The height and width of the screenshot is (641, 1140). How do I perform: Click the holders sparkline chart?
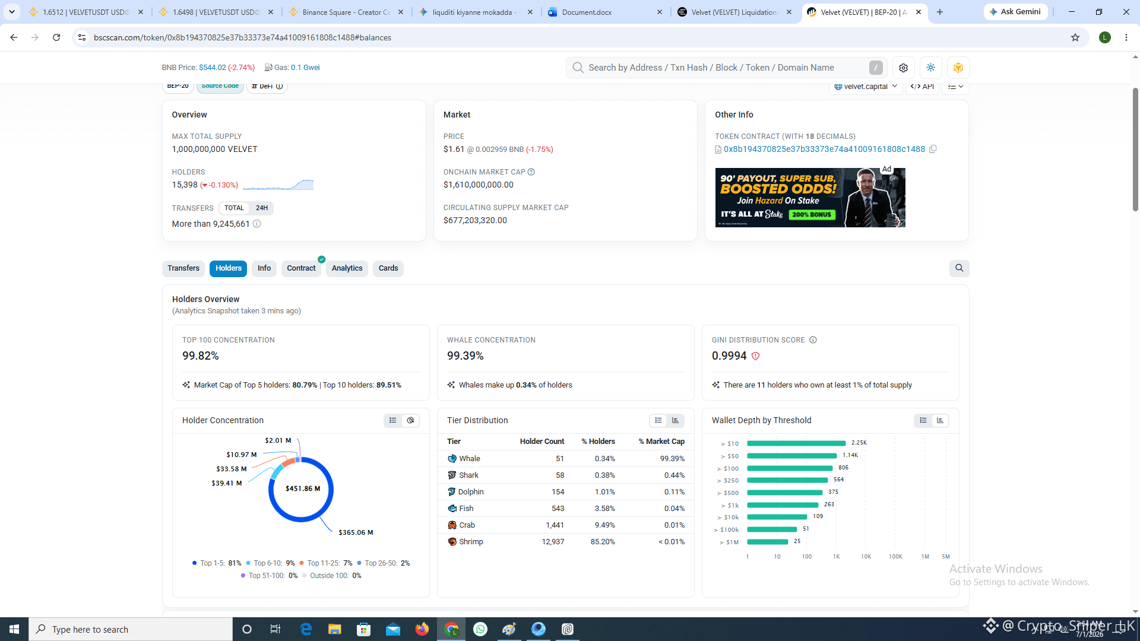coord(278,185)
